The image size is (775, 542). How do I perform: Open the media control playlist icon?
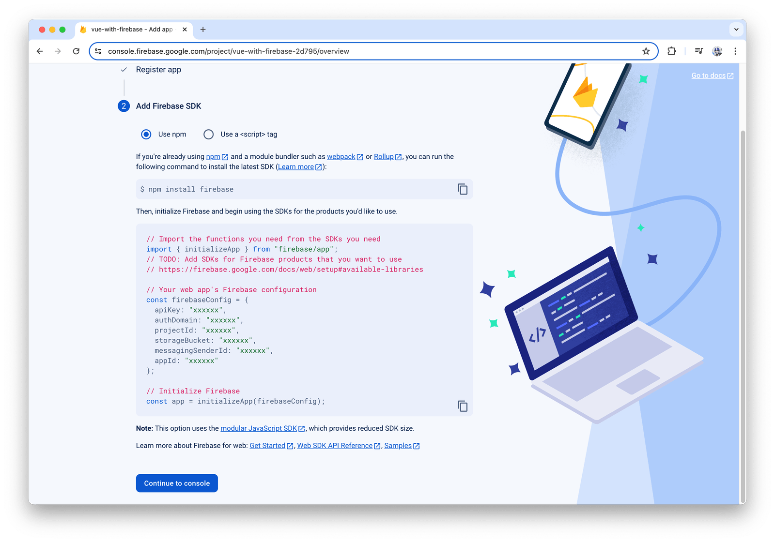tap(699, 51)
